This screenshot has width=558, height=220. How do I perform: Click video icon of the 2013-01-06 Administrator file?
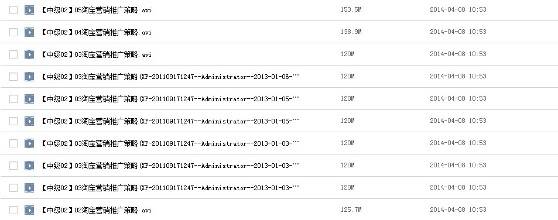[29, 77]
